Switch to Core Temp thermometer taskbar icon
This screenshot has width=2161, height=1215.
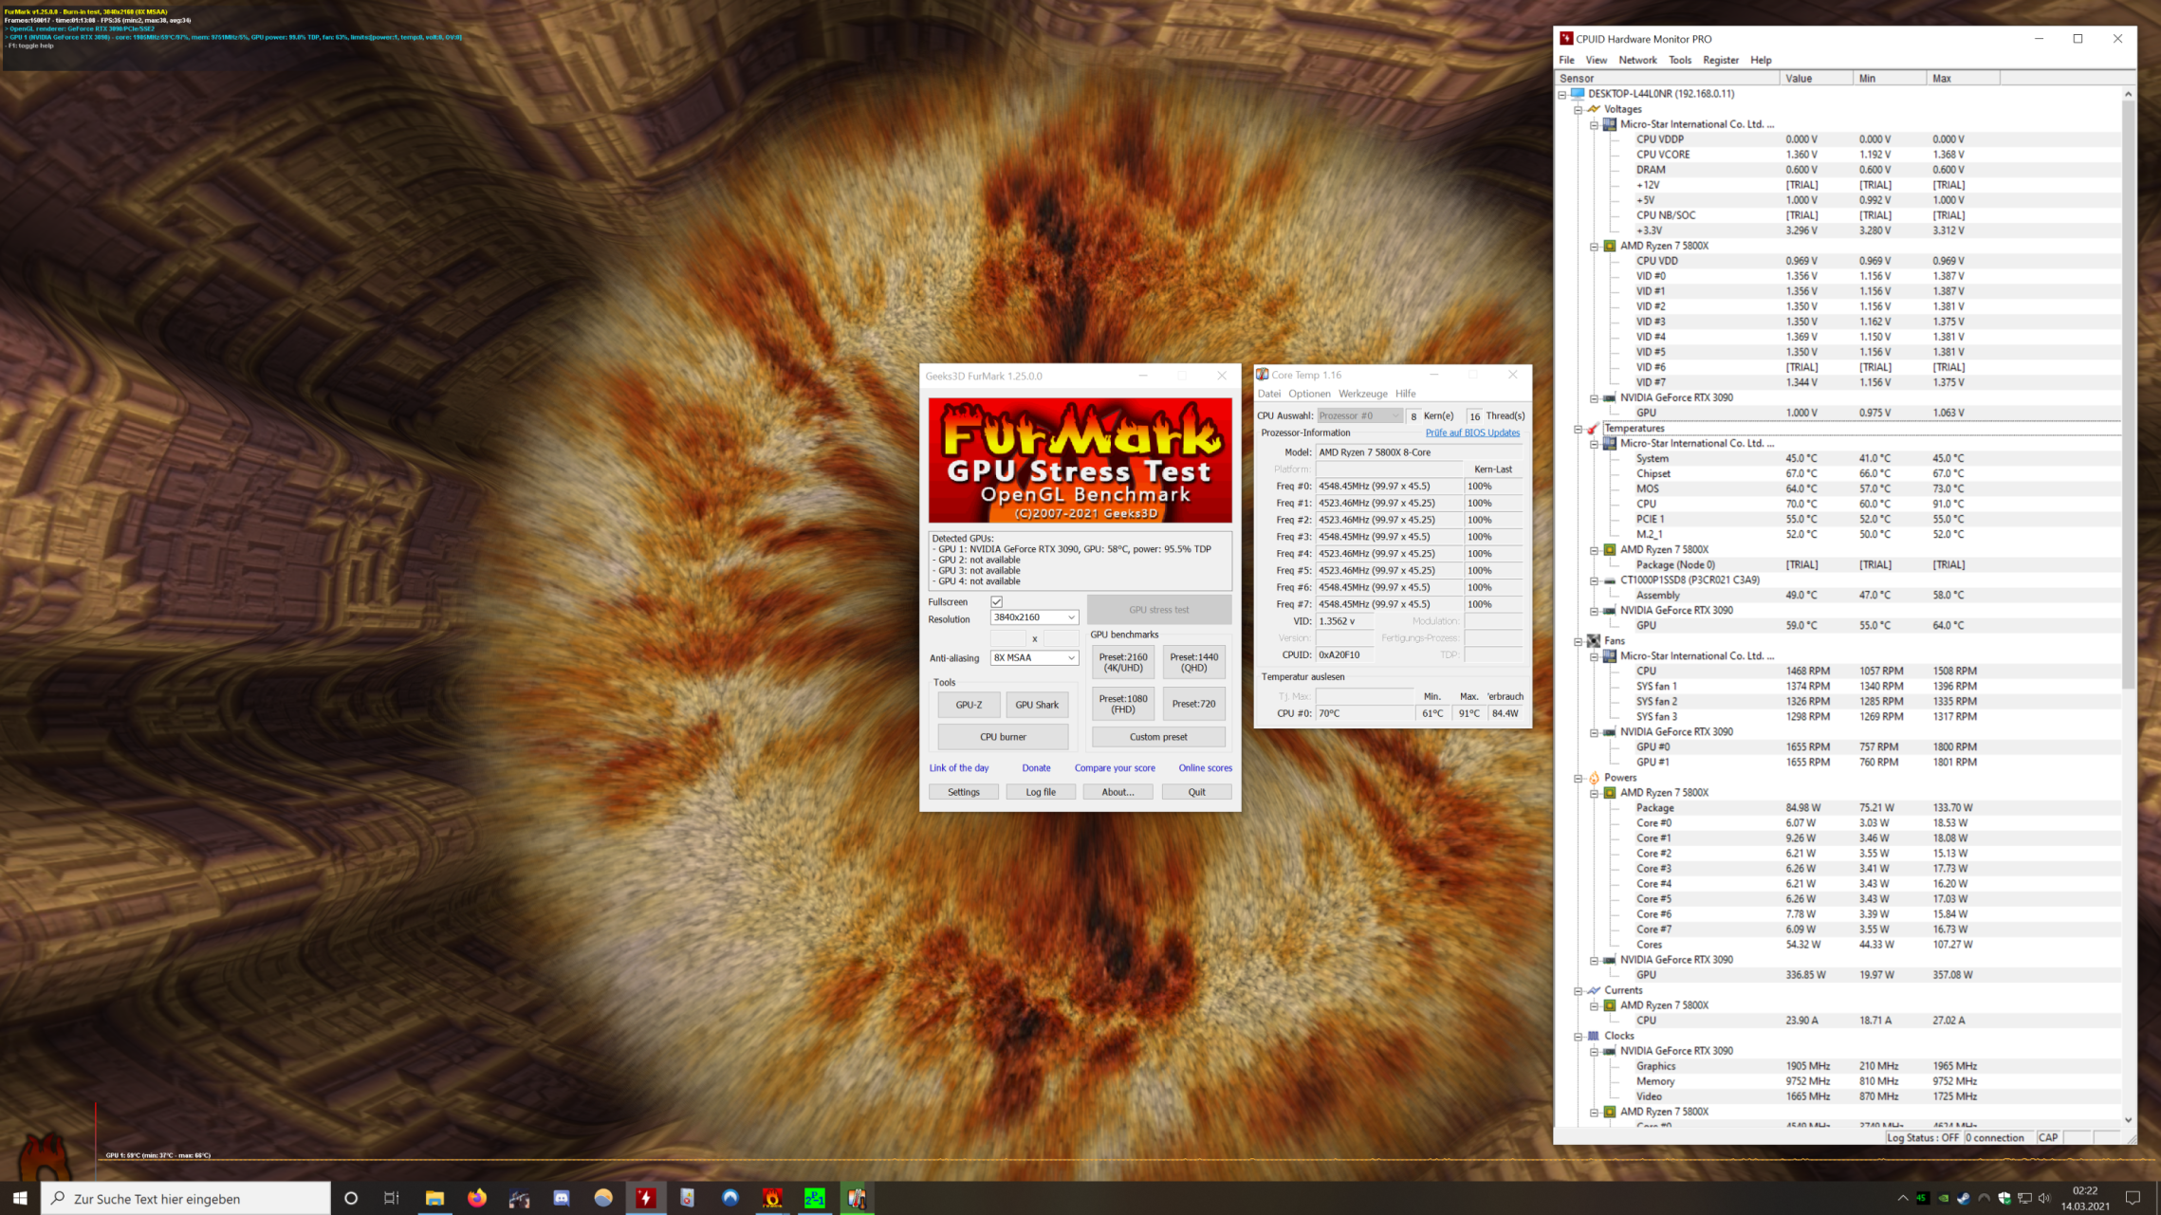pos(857,1198)
